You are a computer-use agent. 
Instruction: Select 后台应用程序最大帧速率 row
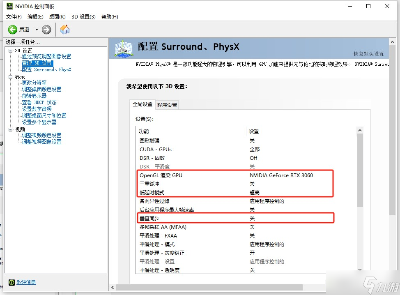pos(246,210)
